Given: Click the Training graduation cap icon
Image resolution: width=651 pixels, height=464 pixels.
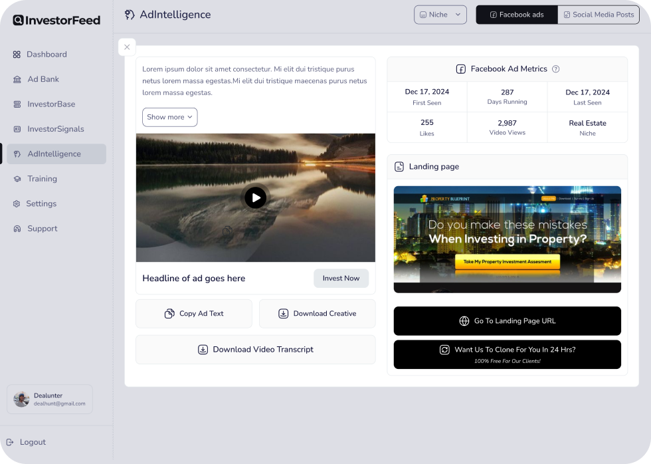Looking at the screenshot, I should pyautogui.click(x=17, y=179).
